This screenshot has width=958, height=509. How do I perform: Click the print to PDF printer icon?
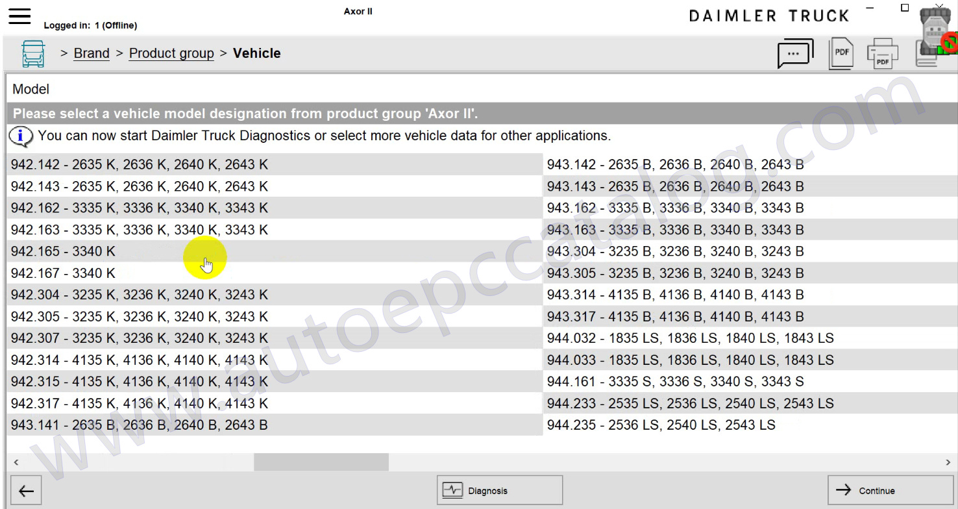point(882,54)
